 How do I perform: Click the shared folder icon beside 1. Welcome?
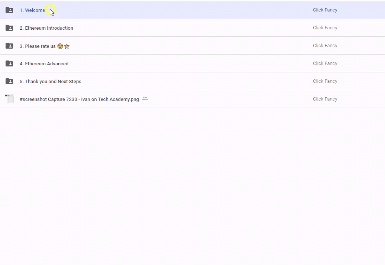9,10
